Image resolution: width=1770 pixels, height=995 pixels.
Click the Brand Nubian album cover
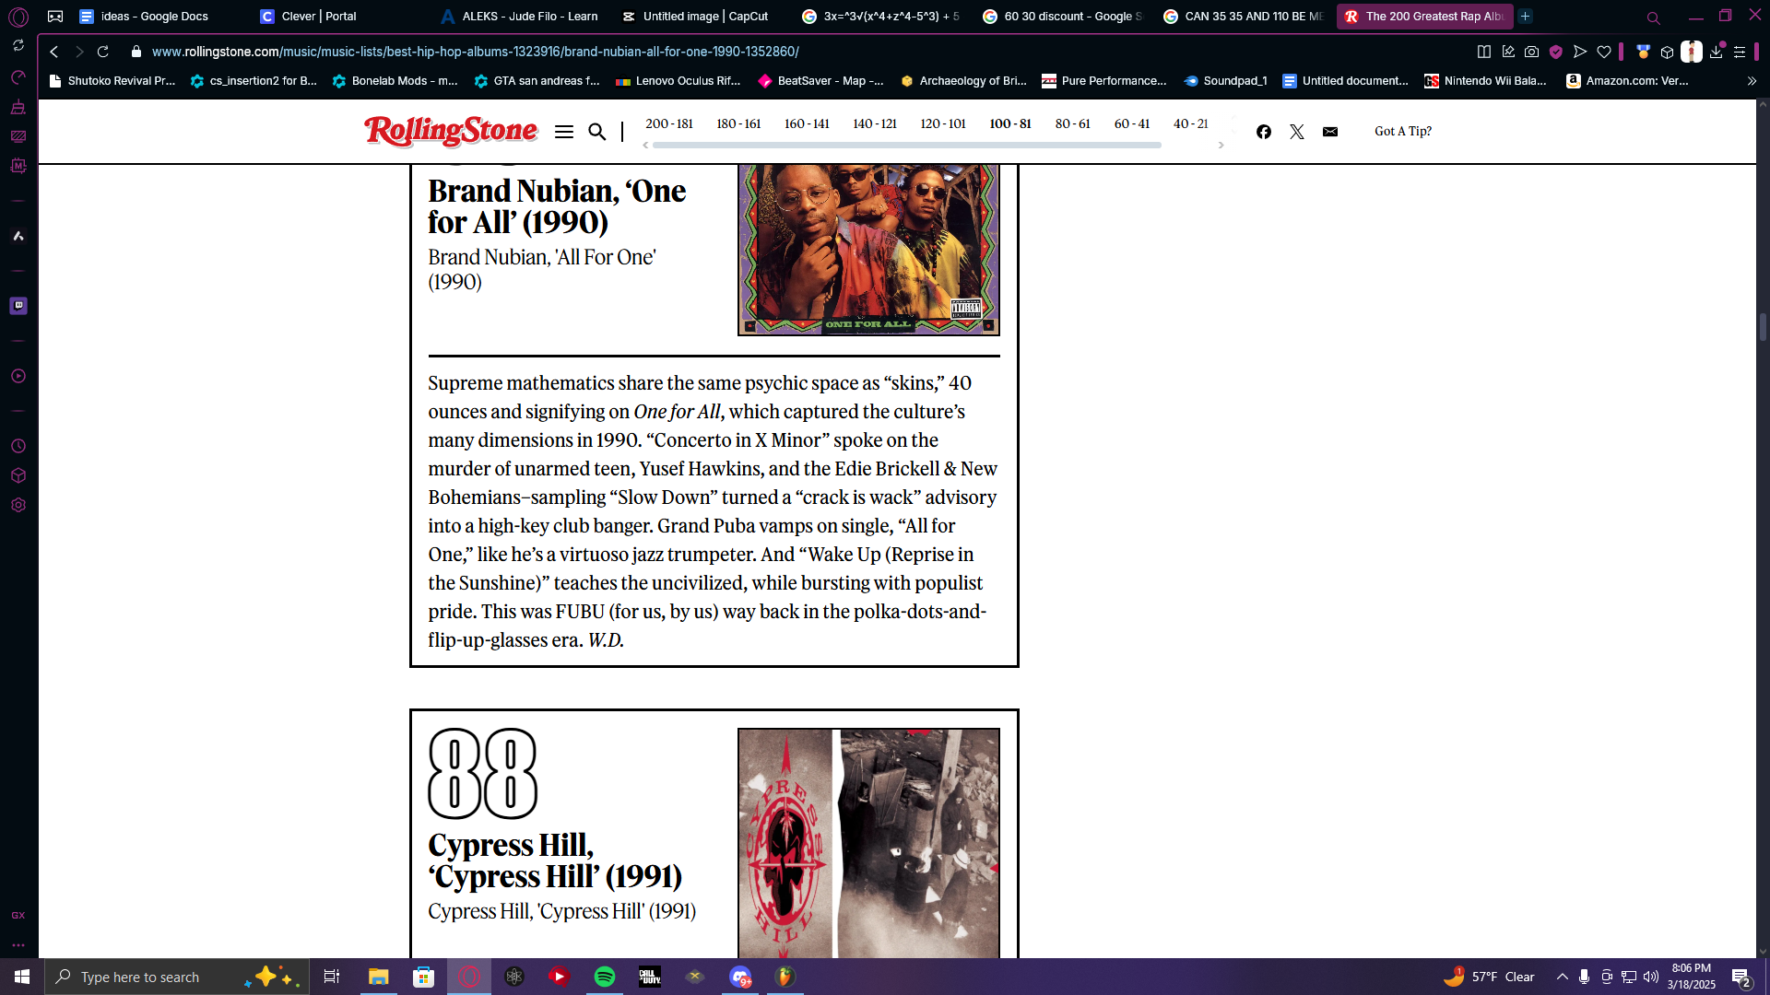coord(868,250)
